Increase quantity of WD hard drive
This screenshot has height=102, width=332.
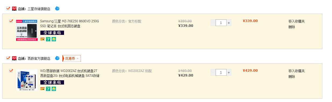(229, 72)
